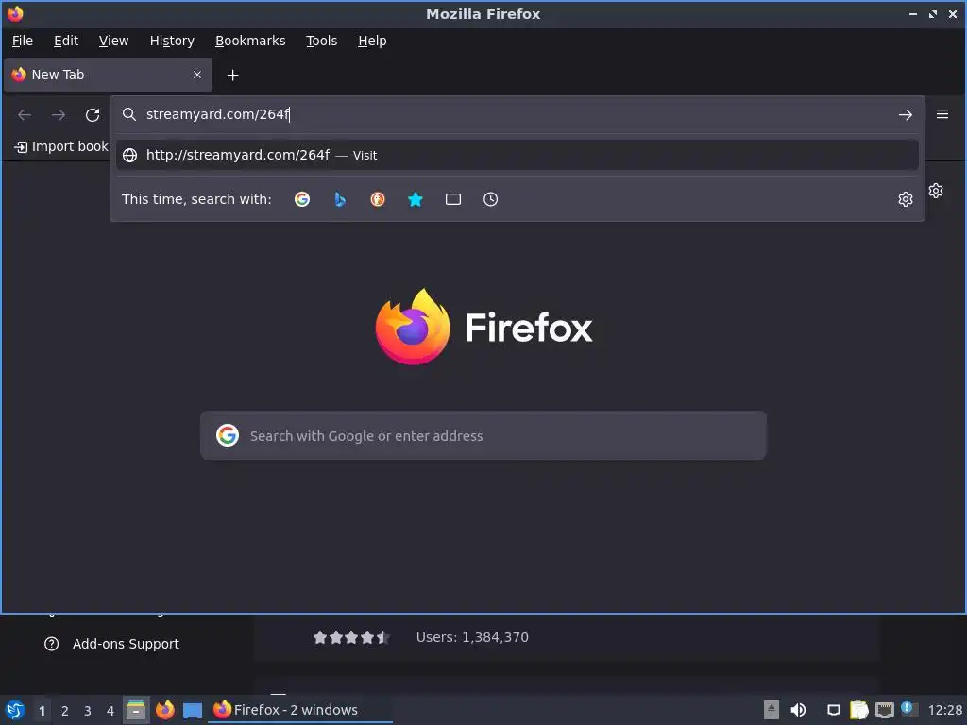Click the forward navigation arrow
The width and height of the screenshot is (967, 725).
pos(59,114)
